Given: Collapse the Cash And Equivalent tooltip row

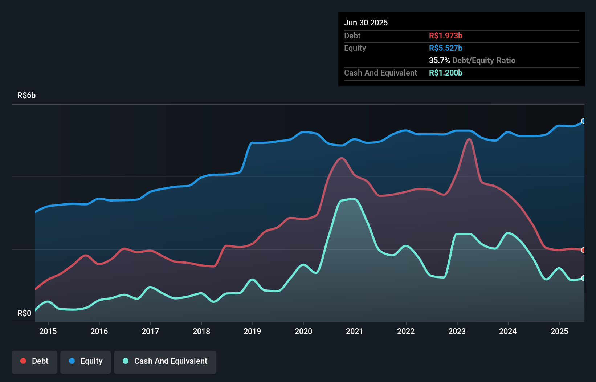Looking at the screenshot, I should (x=380, y=73).
